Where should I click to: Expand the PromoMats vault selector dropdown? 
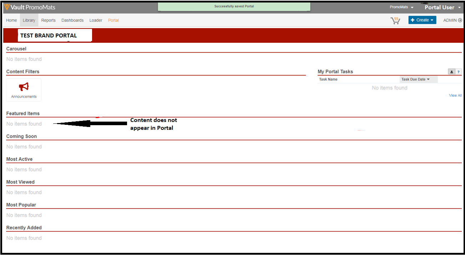pyautogui.click(x=401, y=7)
